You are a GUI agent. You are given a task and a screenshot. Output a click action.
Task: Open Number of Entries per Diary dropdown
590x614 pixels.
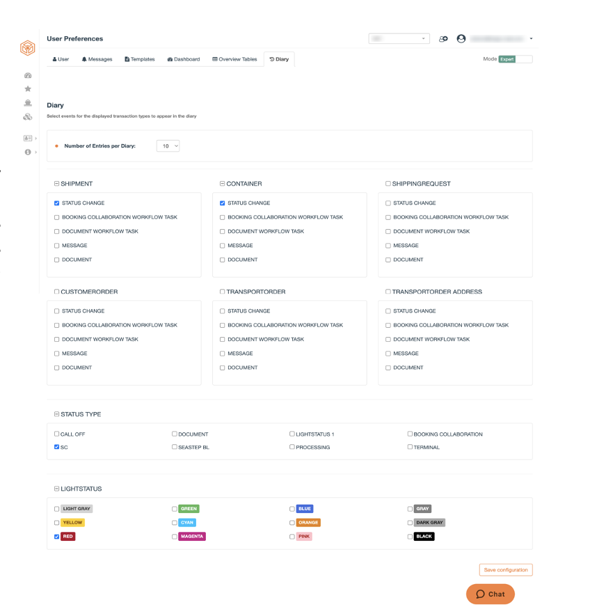pyautogui.click(x=168, y=146)
